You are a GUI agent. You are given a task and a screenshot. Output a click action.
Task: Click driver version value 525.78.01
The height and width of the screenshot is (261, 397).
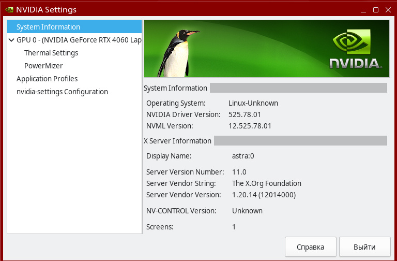pos(245,114)
